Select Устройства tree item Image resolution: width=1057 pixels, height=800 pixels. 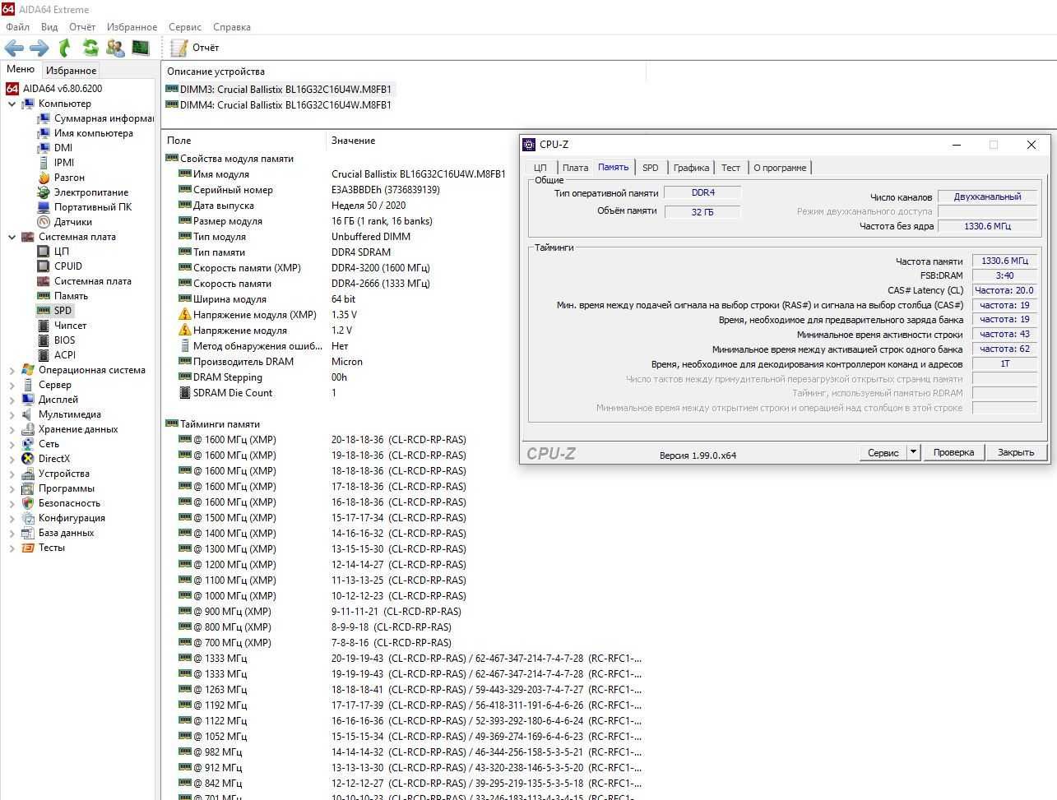pos(64,474)
